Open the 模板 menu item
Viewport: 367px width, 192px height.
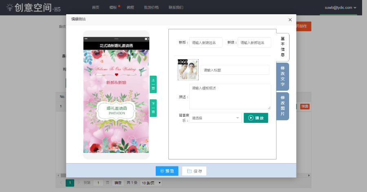tap(113, 7)
